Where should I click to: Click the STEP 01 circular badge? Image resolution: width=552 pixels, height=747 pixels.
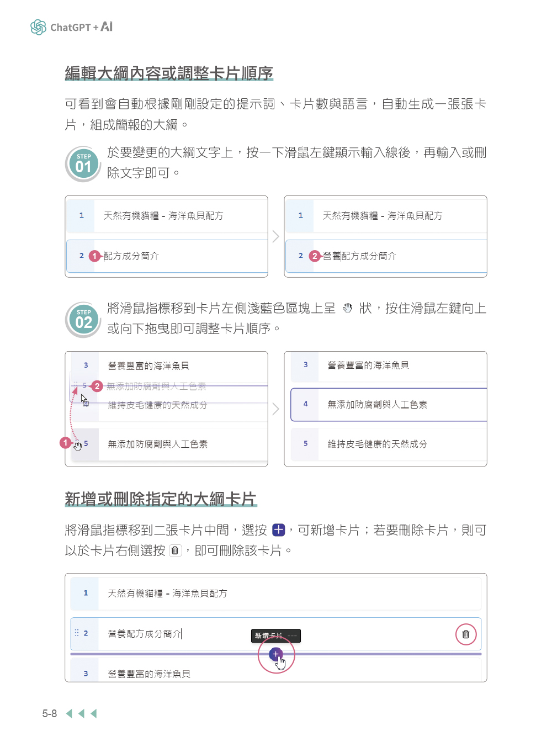[83, 164]
